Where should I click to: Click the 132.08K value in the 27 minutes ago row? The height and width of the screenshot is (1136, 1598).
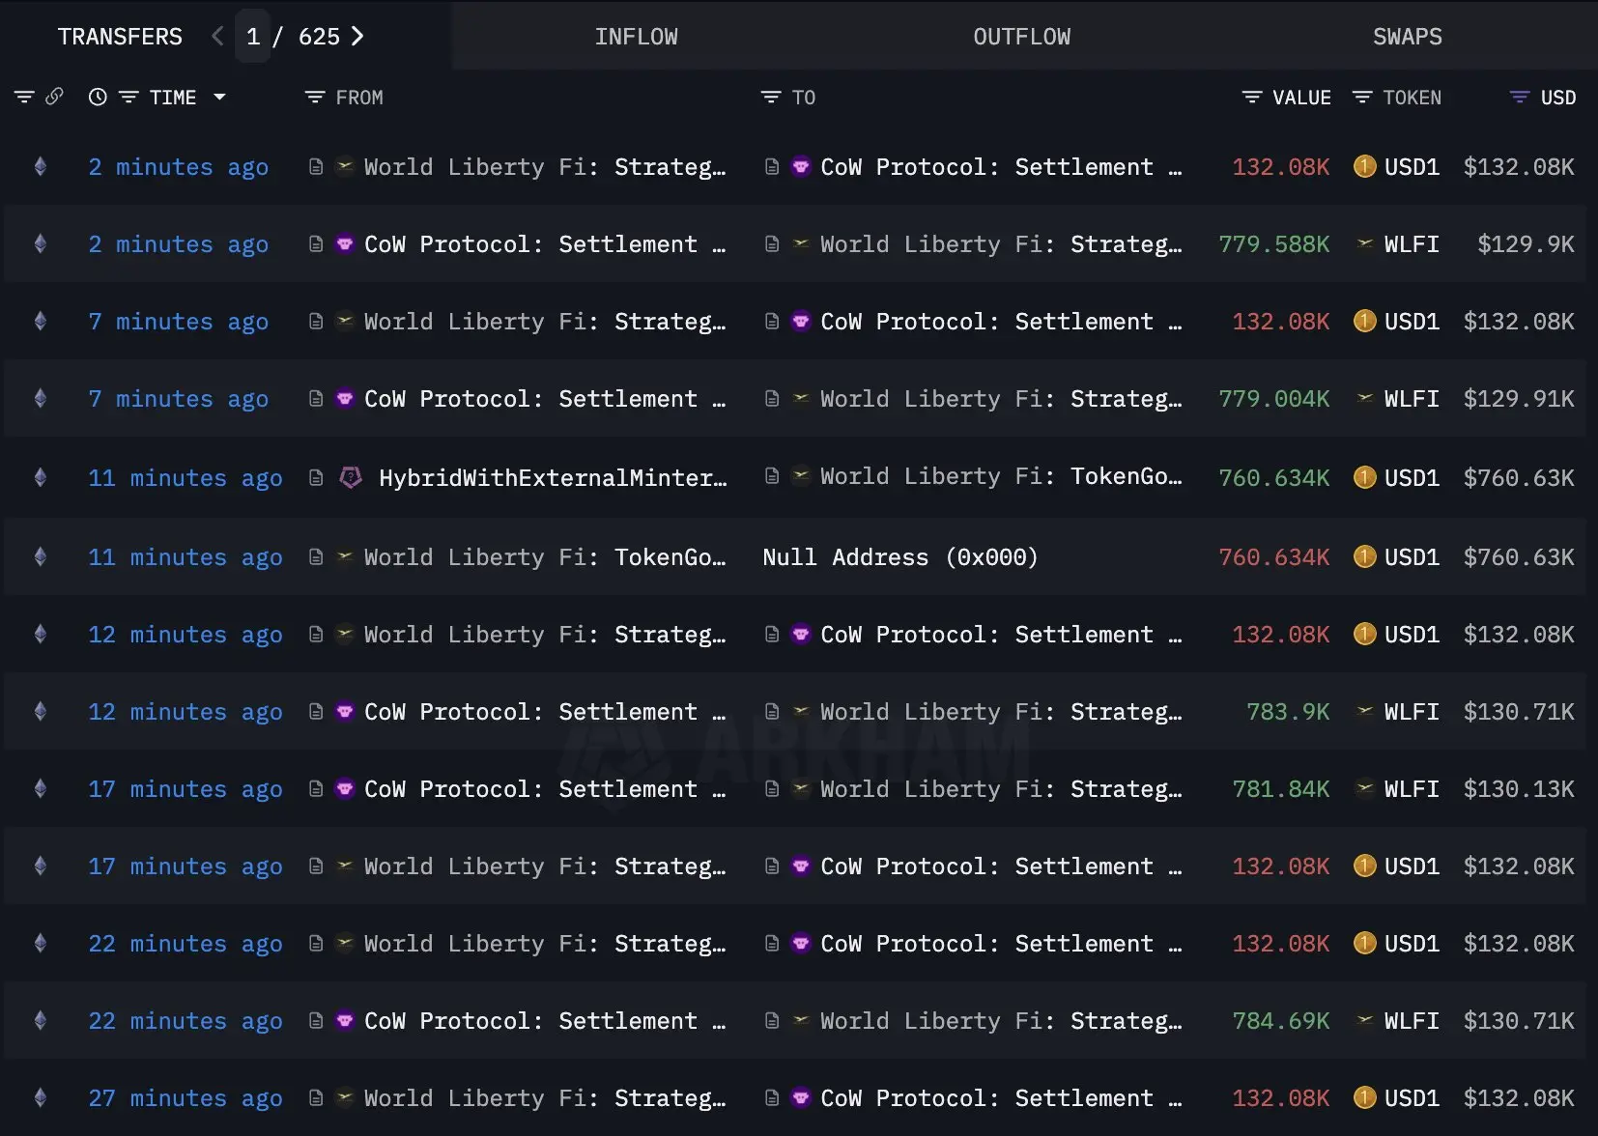pos(1281,1098)
